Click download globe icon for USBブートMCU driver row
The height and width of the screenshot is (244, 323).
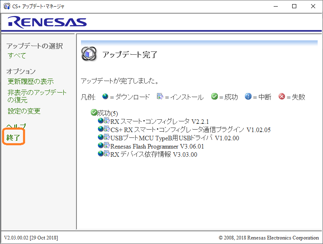pyautogui.click(x=101, y=137)
